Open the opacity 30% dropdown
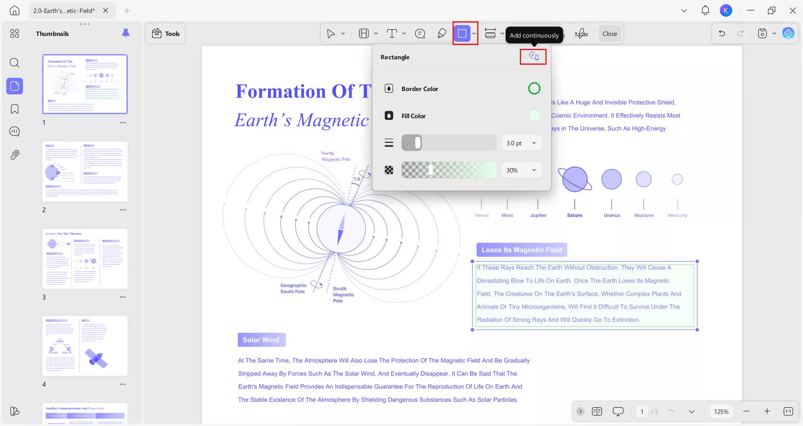Viewport: 803px width, 426px height. click(x=522, y=170)
